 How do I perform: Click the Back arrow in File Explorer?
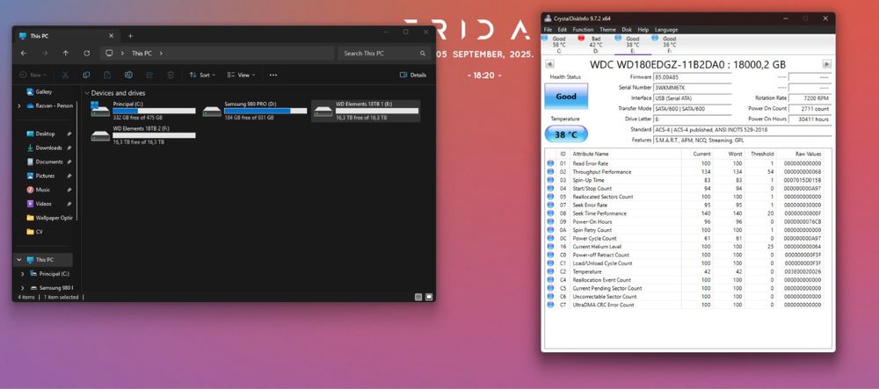click(24, 54)
